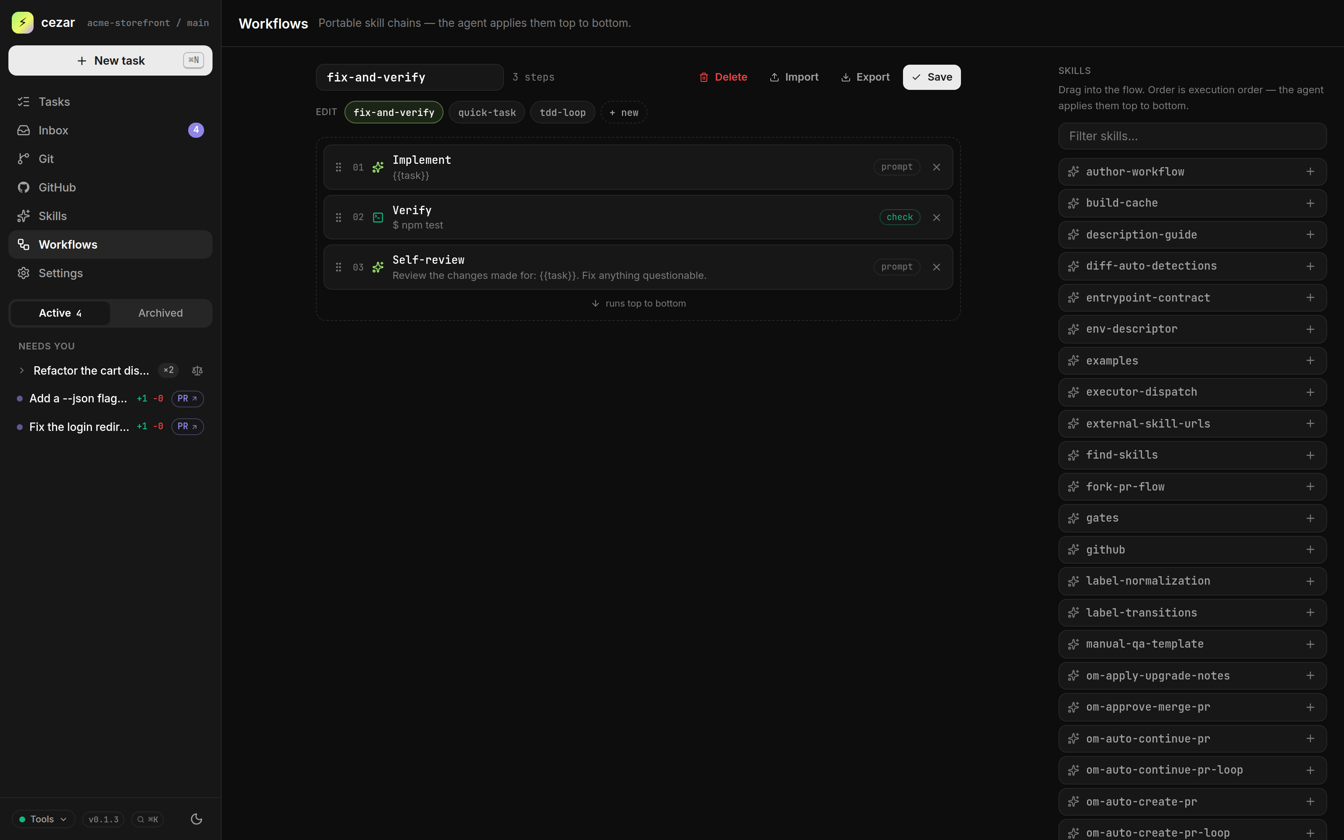Image resolution: width=1344 pixels, height=840 pixels.
Task: Add the env-descriptor skill
Action: (x=1310, y=329)
